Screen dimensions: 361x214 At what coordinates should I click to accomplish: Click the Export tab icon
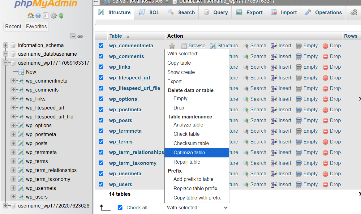coord(239,12)
